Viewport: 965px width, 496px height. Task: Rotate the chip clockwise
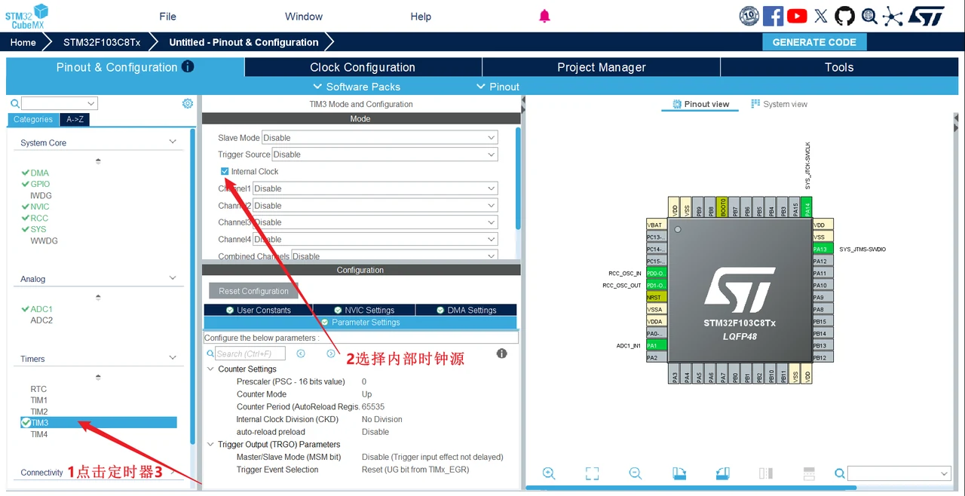[679, 473]
